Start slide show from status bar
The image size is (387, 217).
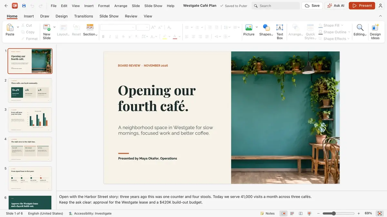coord(309,213)
